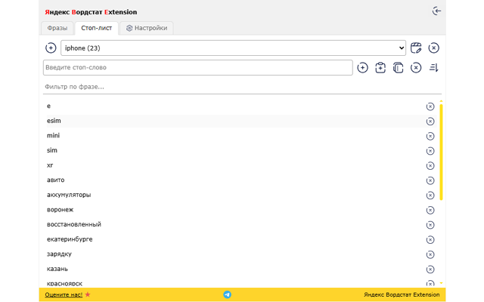Remove stop-word 'esim'
Screen dimensions: 484x302
click(430, 122)
